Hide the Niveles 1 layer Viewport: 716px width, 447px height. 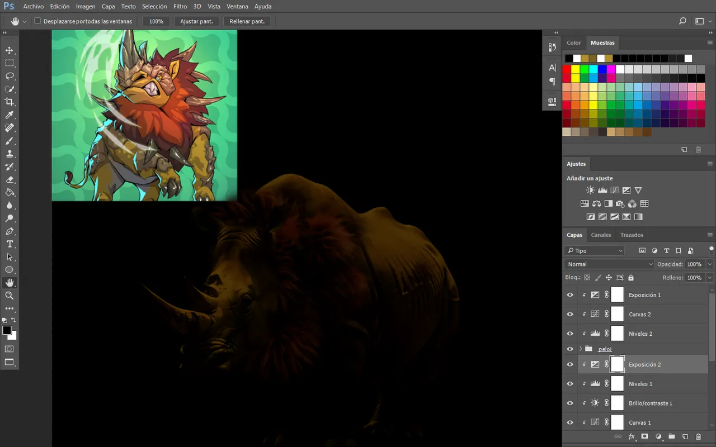coord(570,384)
